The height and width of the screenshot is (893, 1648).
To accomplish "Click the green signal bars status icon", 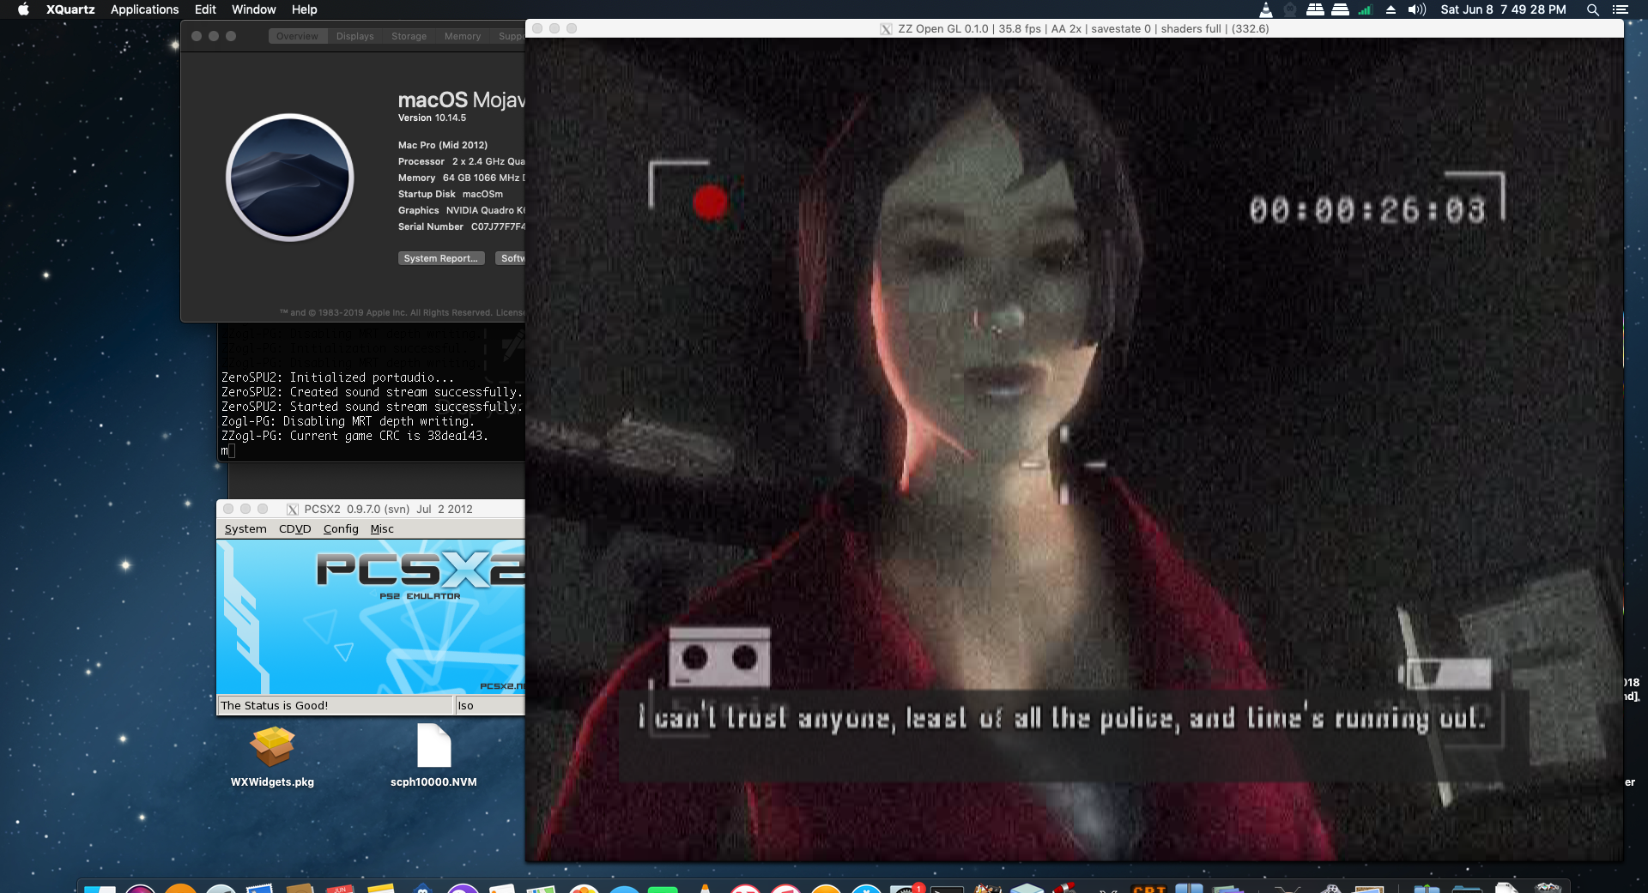I will click(1365, 9).
